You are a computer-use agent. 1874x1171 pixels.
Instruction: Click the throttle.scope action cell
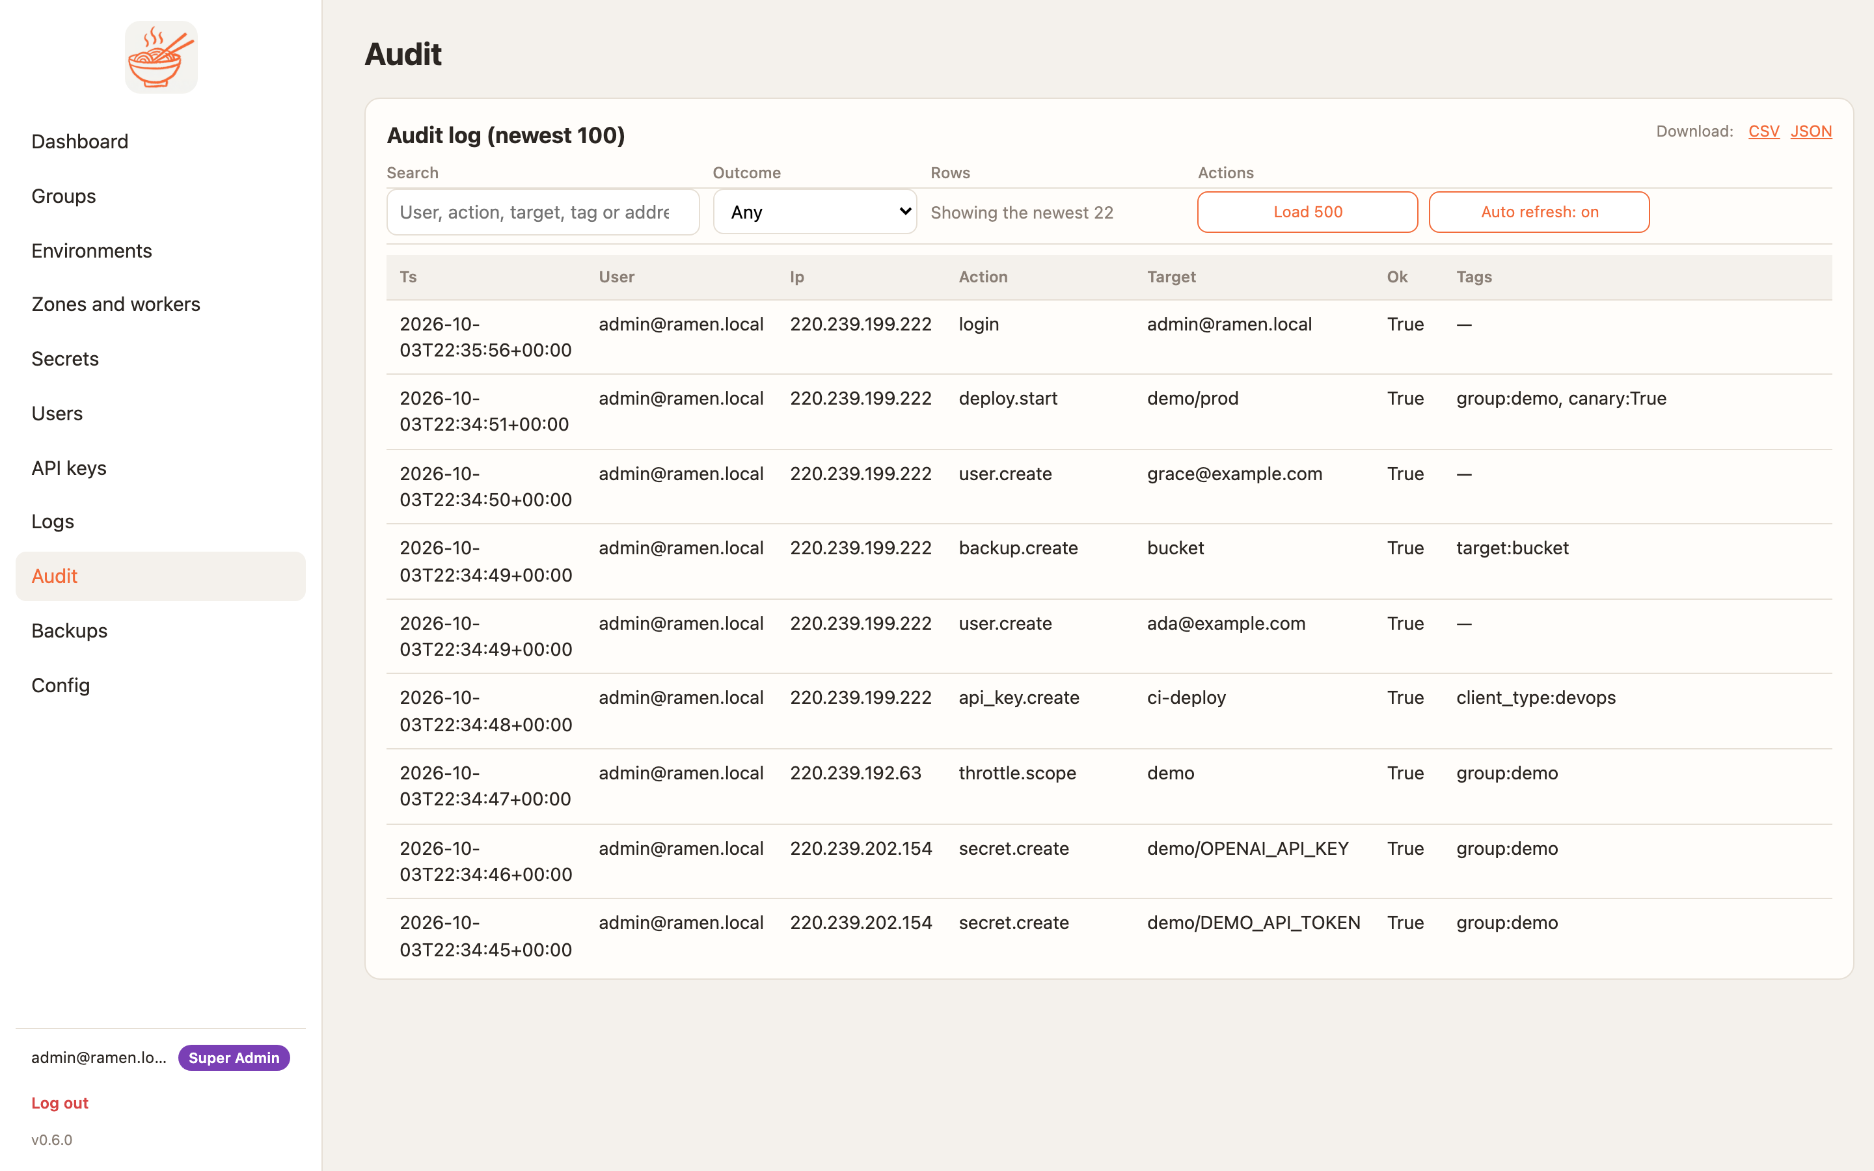coord(1017,773)
